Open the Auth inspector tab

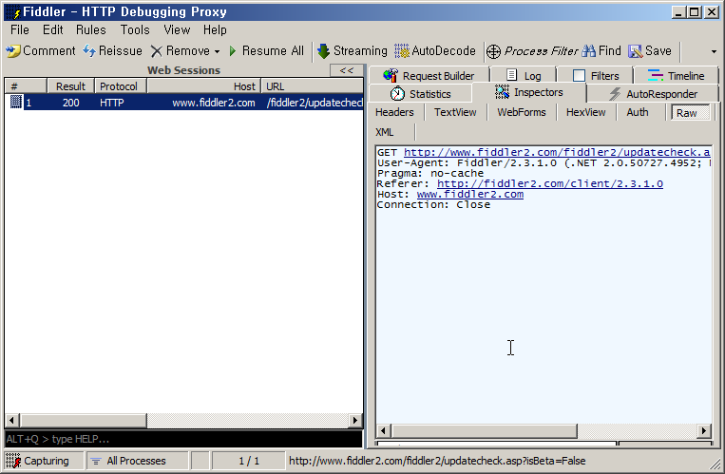[x=638, y=112]
